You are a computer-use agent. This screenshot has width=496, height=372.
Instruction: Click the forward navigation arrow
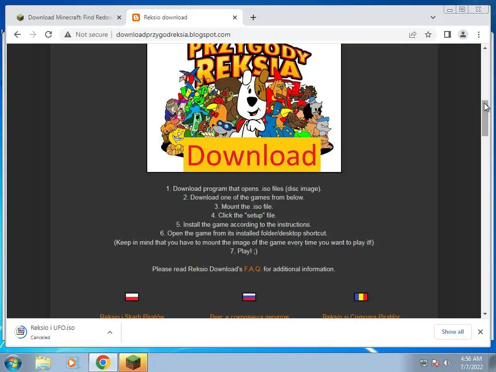coord(33,34)
